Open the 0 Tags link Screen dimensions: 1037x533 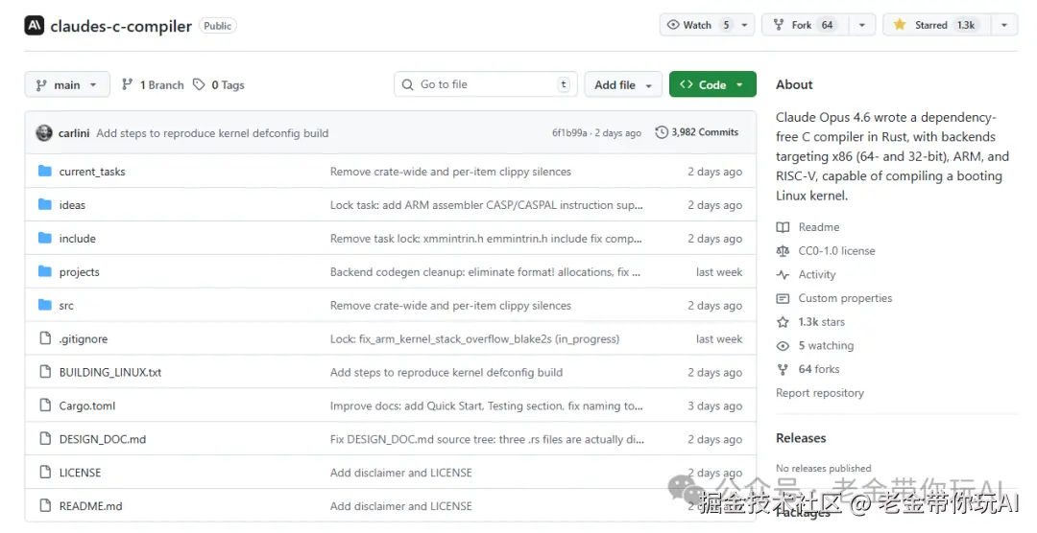(x=219, y=84)
